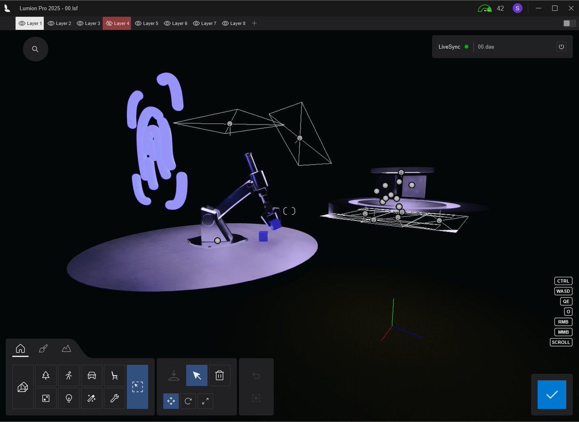Click the RMB shortcut hint key
The width and height of the screenshot is (579, 422).
tap(564, 322)
